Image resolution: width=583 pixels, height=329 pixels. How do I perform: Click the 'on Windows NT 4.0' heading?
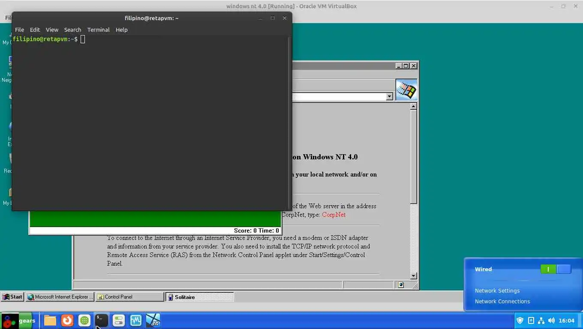325,157
